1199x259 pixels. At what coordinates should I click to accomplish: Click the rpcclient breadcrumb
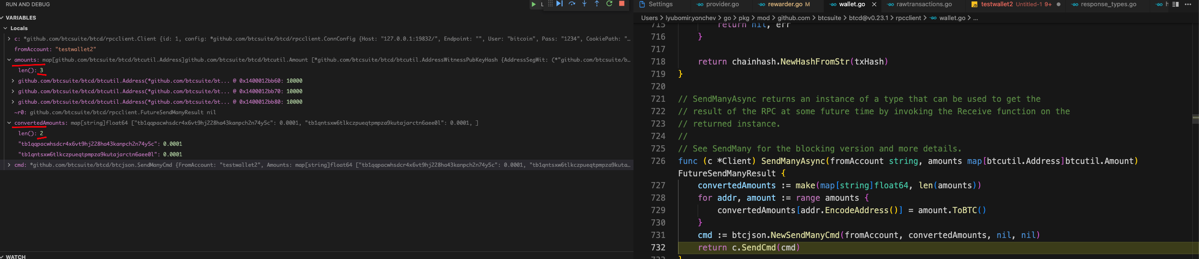tap(908, 18)
